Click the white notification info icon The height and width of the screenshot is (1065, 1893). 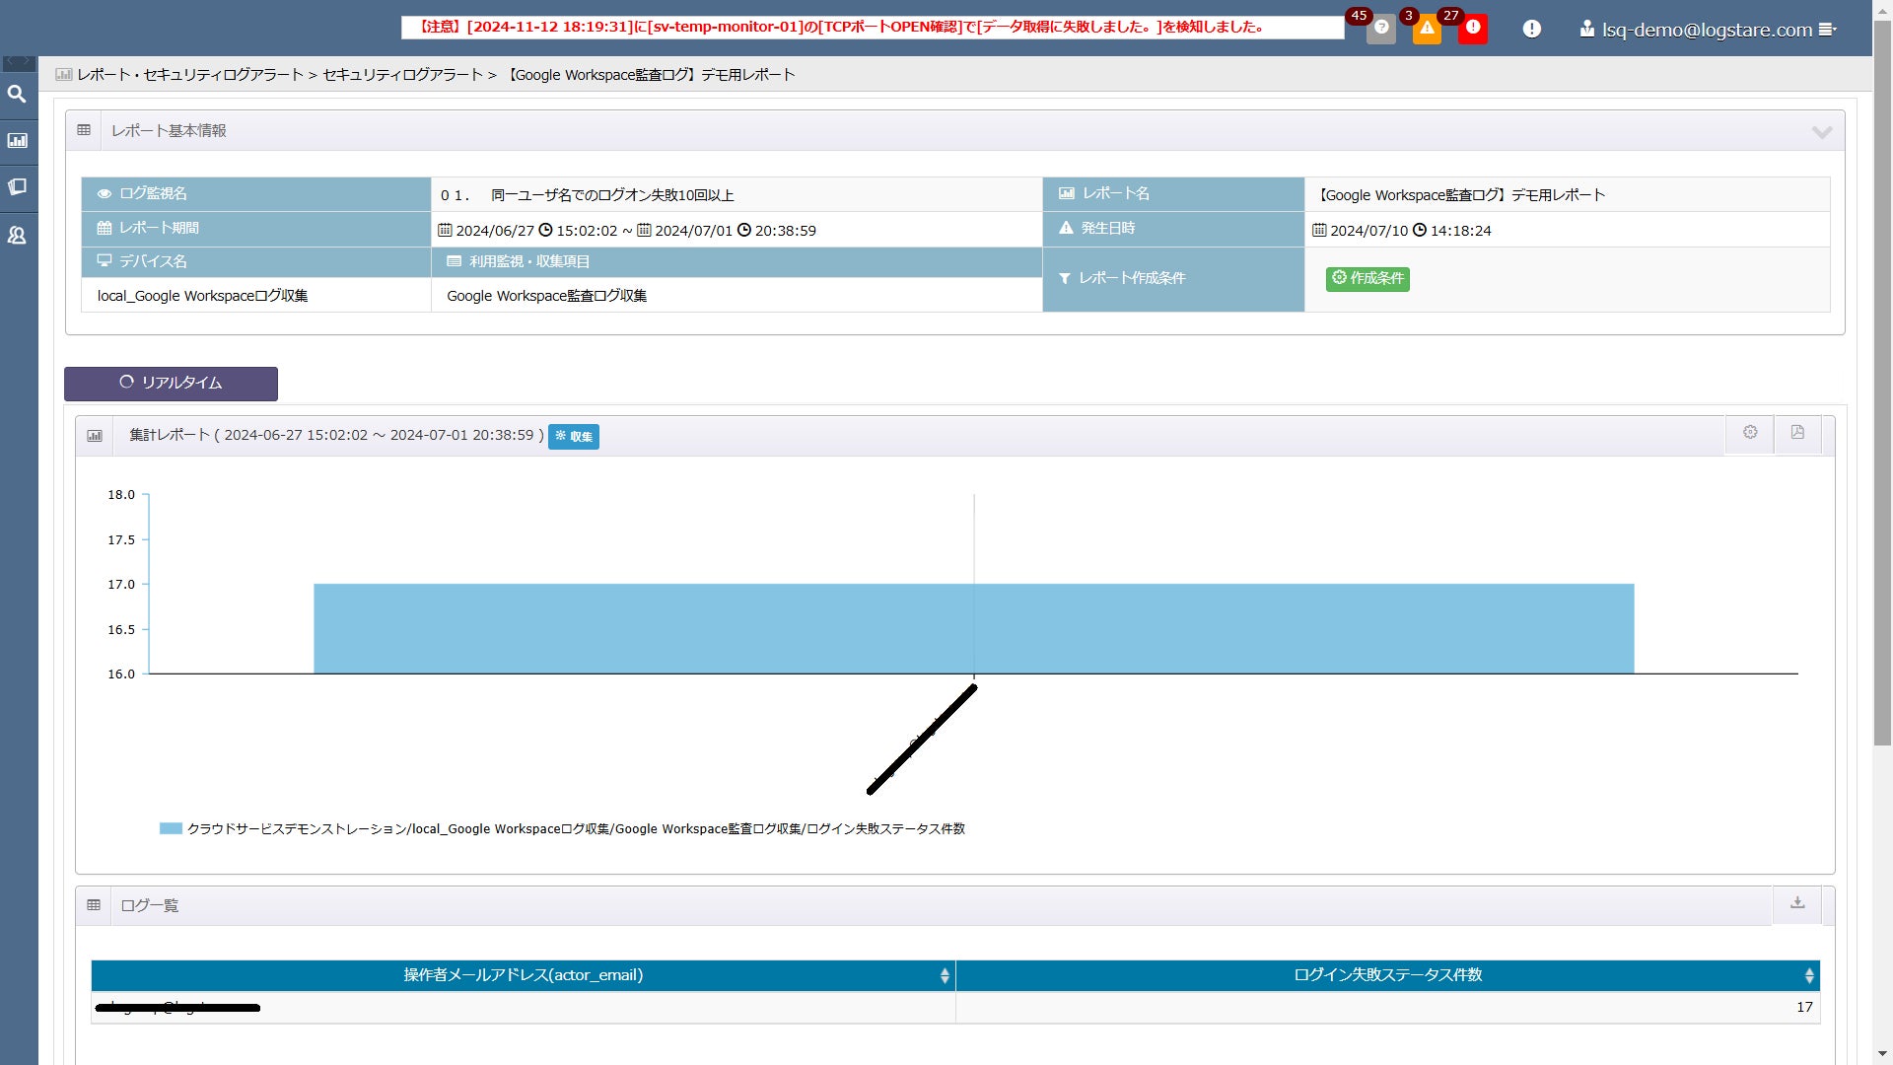1531,30
